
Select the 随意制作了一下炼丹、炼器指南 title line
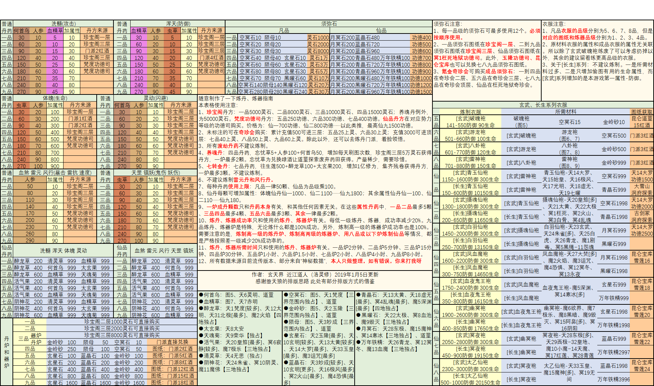tap(236, 98)
